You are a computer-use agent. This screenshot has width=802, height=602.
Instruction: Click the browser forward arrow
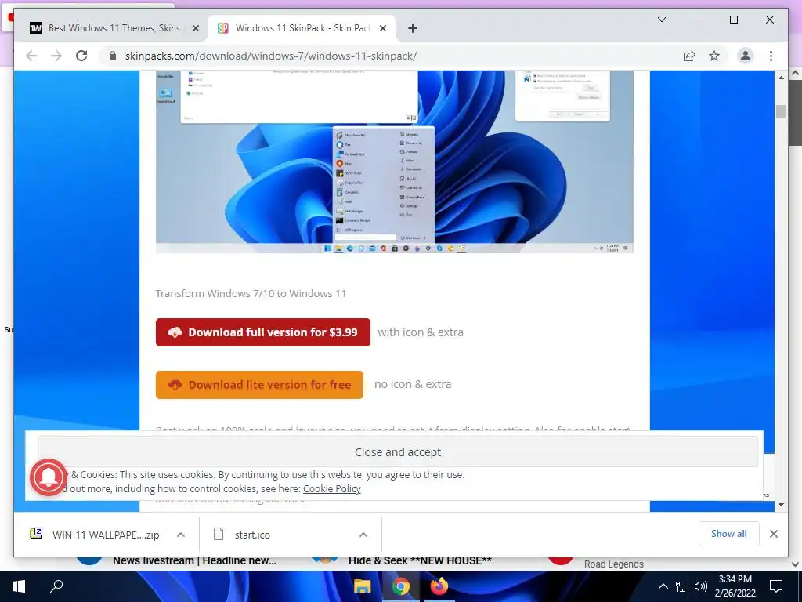click(x=56, y=56)
